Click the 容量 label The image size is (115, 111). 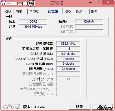tap(12, 27)
